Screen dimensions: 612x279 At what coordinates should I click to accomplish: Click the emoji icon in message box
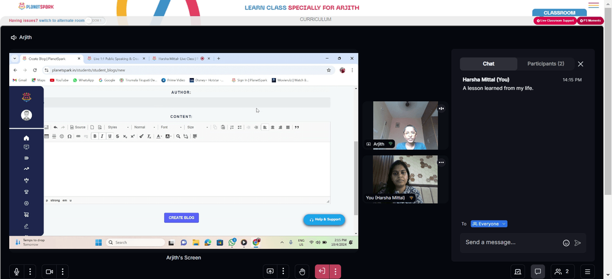click(x=566, y=243)
